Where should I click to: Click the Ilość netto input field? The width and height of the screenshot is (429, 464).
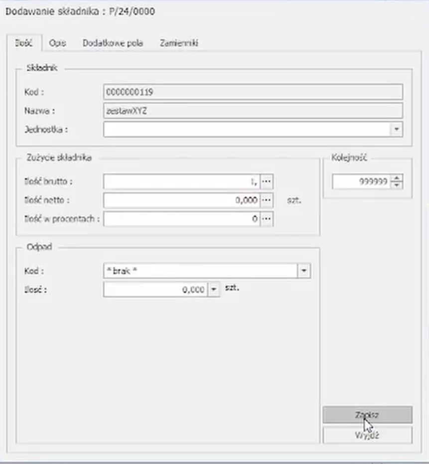(x=181, y=200)
